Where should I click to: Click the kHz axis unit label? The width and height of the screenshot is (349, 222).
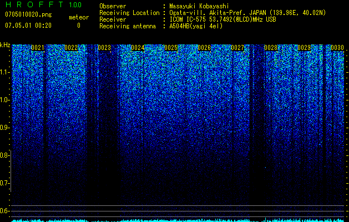(5, 45)
